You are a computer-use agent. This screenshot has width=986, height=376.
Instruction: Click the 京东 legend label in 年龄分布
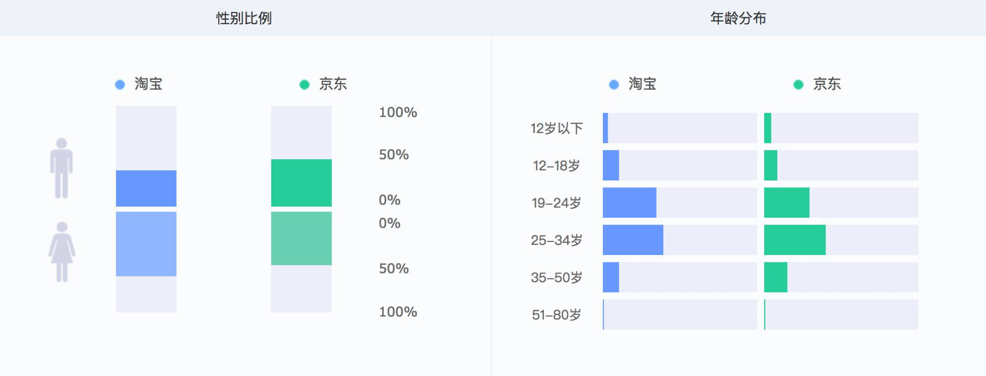pyautogui.click(x=827, y=84)
